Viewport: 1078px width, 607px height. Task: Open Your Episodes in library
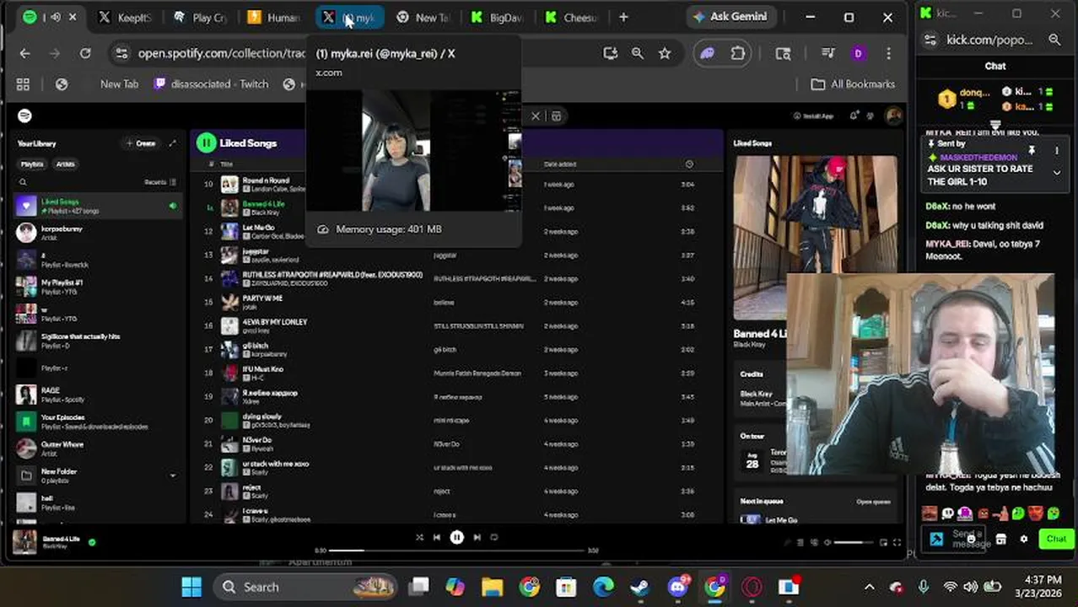tap(98, 422)
